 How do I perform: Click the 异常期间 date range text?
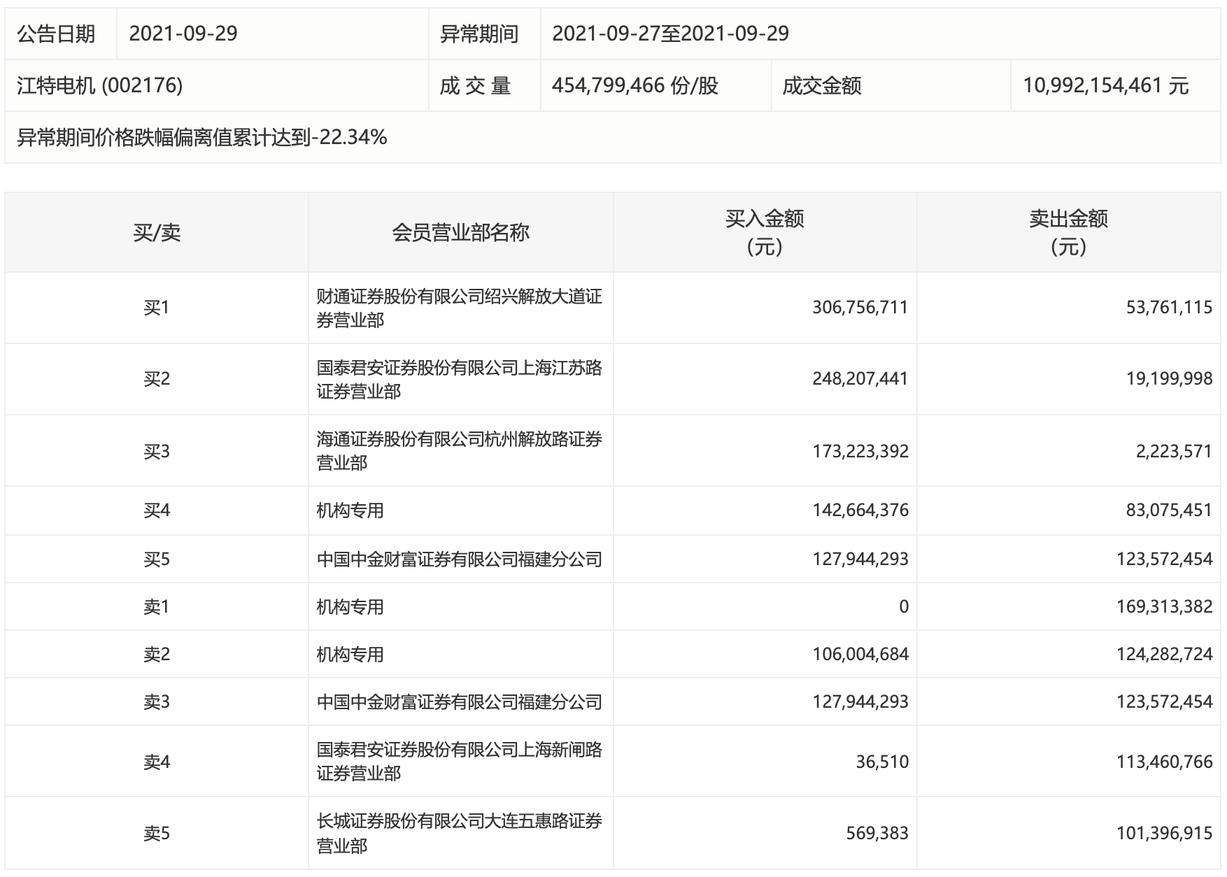(x=670, y=34)
